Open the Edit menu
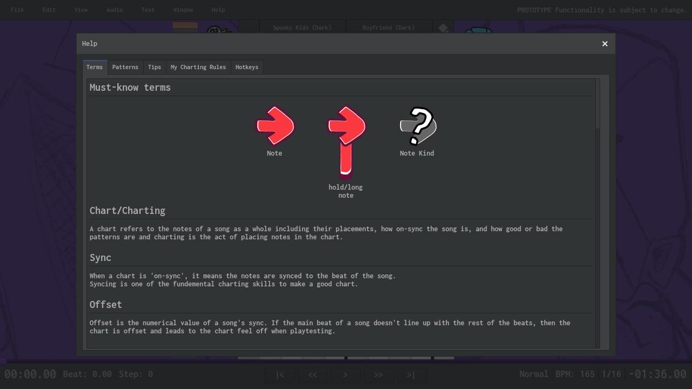The height and width of the screenshot is (389, 692). click(x=49, y=10)
